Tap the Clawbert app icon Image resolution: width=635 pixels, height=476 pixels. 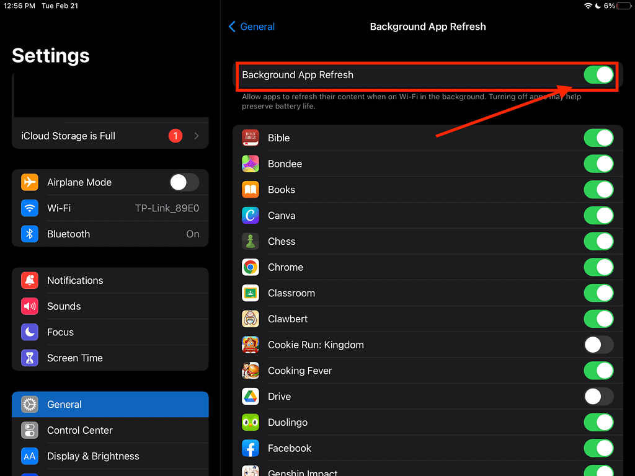click(251, 319)
